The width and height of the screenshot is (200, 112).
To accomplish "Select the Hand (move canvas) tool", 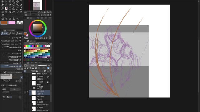I will point(2,2).
